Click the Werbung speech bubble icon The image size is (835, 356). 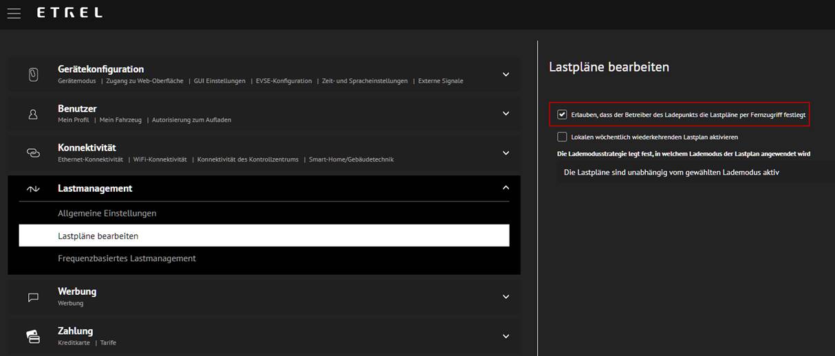coord(33,297)
